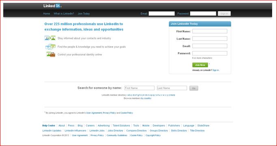Image resolution: width=277 pixels, height=146 pixels.
Task: Click the header Sign In button
Action: tap(224, 14)
